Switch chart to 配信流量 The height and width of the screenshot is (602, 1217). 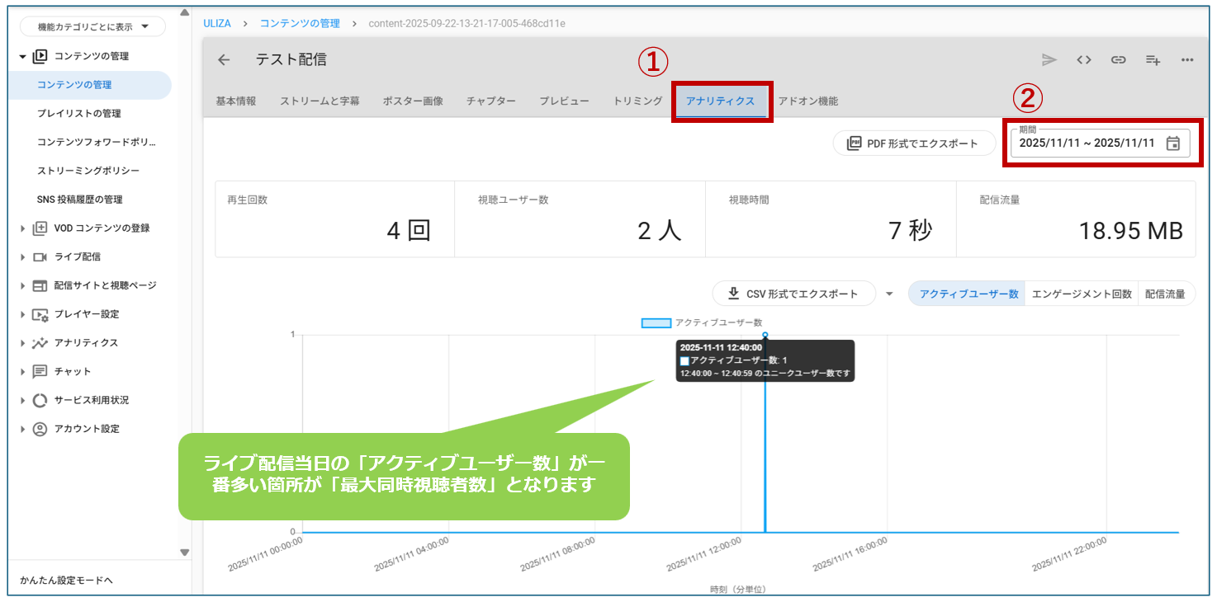(x=1165, y=294)
